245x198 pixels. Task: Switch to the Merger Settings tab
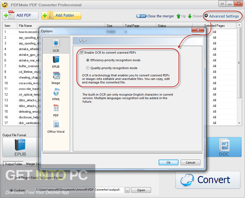(x=32, y=164)
